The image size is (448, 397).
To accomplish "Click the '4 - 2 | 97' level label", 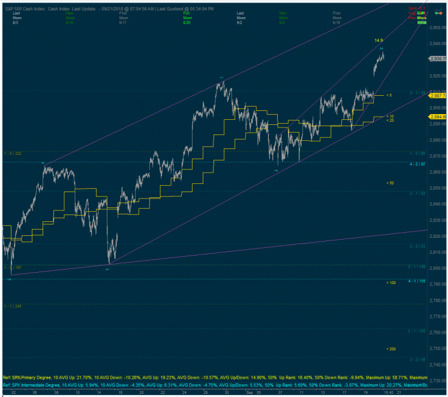I will pyautogui.click(x=417, y=164).
